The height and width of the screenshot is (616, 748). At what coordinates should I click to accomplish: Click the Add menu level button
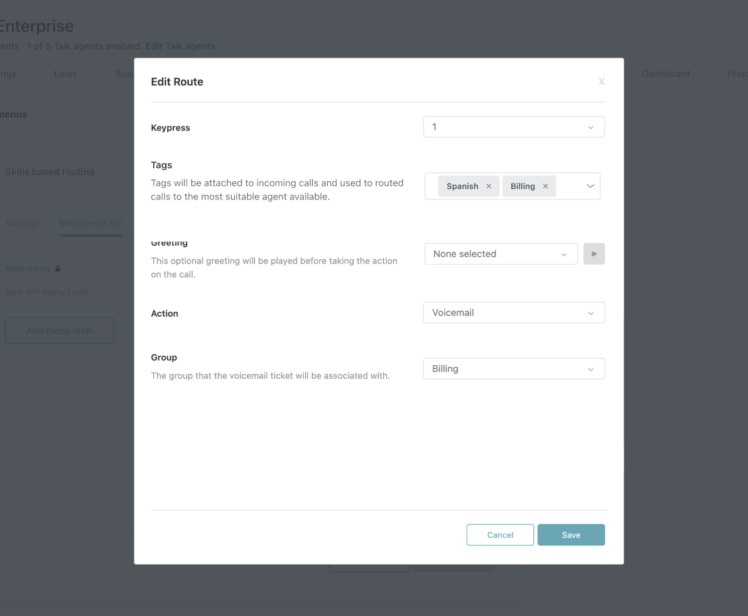59,331
